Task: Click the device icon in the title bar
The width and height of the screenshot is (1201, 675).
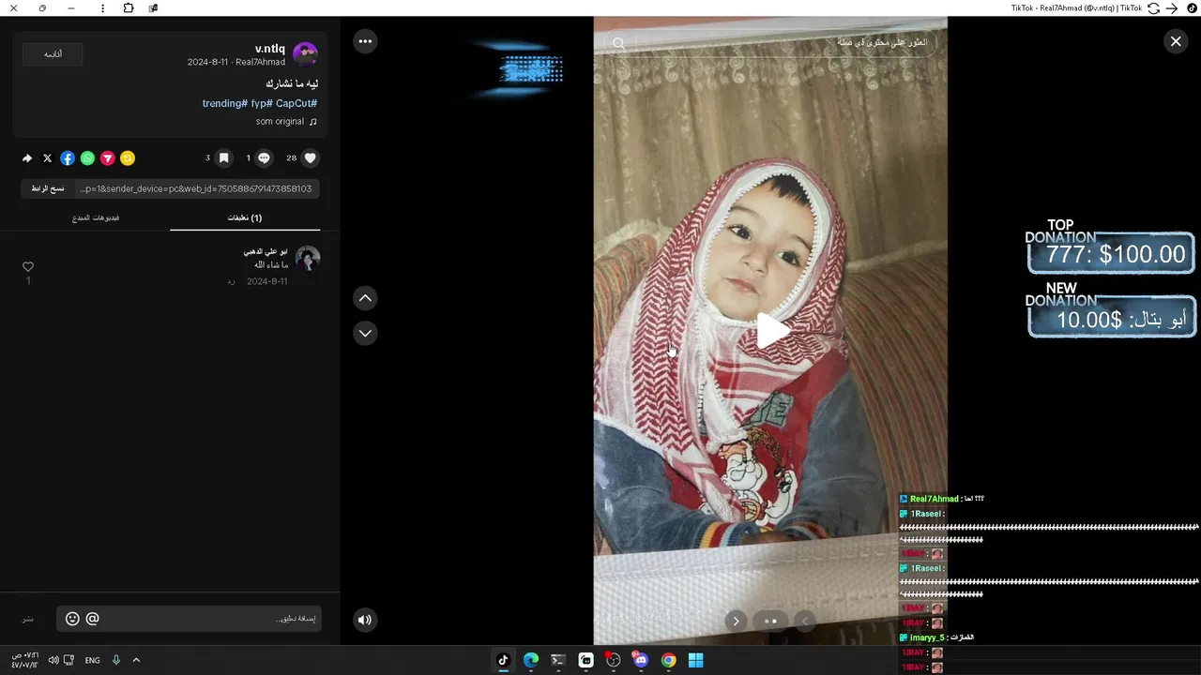Action: coord(154,8)
